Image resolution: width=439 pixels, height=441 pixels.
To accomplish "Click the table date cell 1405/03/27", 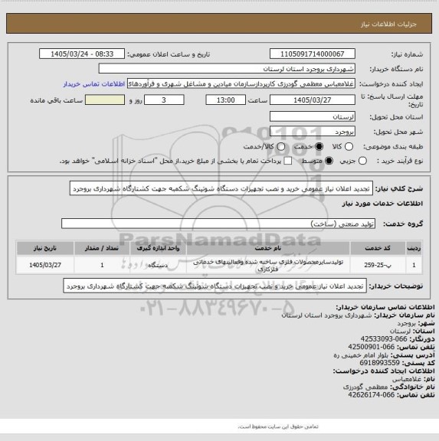I will pos(45,265).
